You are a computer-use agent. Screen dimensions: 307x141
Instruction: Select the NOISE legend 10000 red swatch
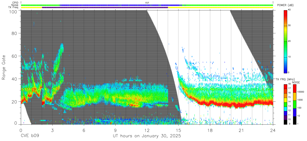click(x=294, y=89)
